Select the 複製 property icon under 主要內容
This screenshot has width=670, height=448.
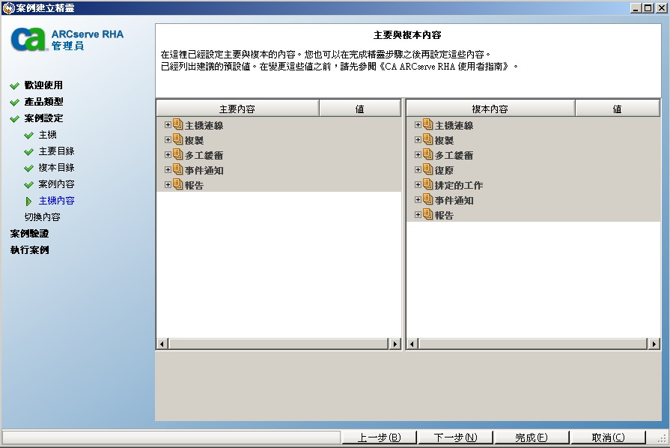click(176, 139)
